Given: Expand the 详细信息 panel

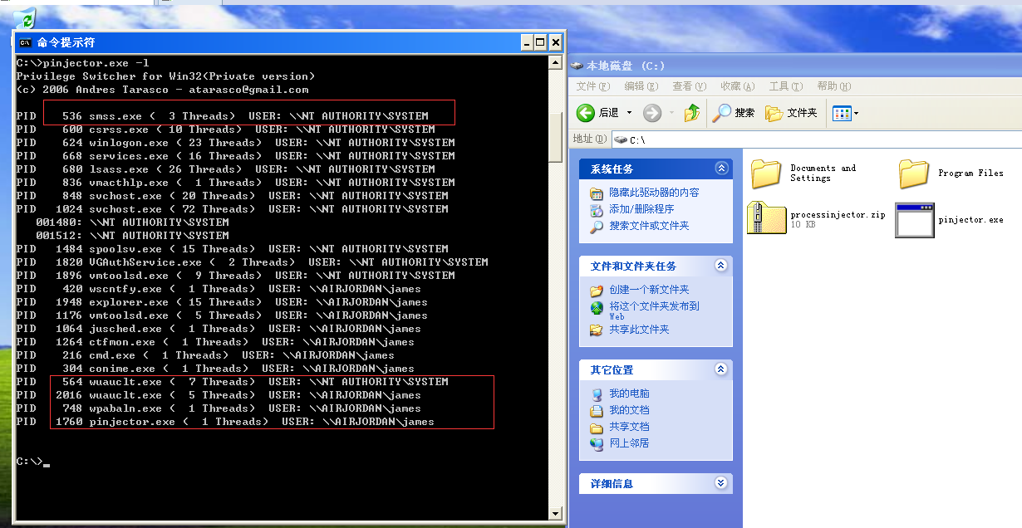Looking at the screenshot, I should click(x=720, y=483).
